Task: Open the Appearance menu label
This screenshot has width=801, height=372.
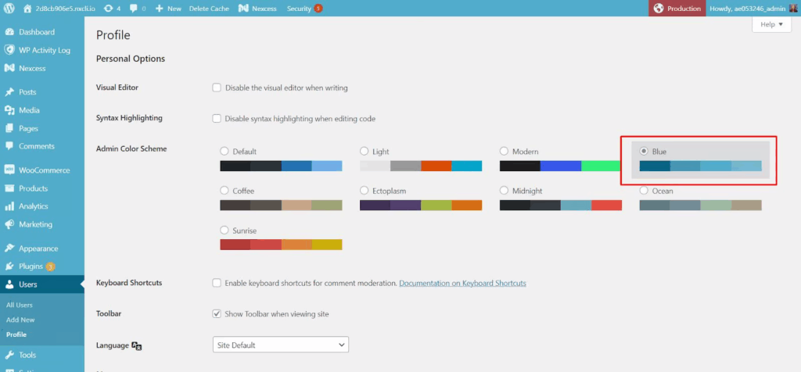Action: pos(38,249)
